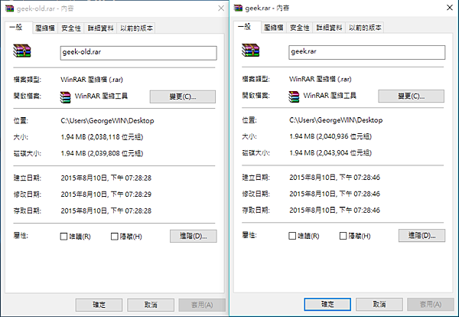Click modified date ending 07:28:29
Image resolution: width=459 pixels, height=317 pixels.
[x=106, y=194]
